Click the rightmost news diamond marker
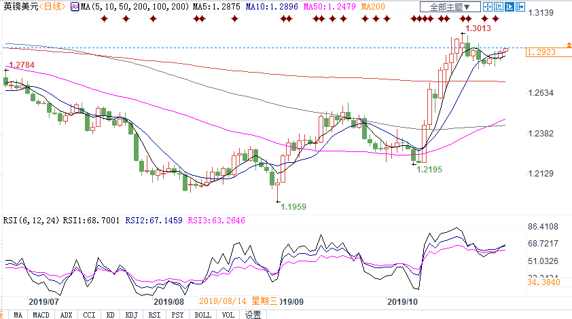 (495, 18)
